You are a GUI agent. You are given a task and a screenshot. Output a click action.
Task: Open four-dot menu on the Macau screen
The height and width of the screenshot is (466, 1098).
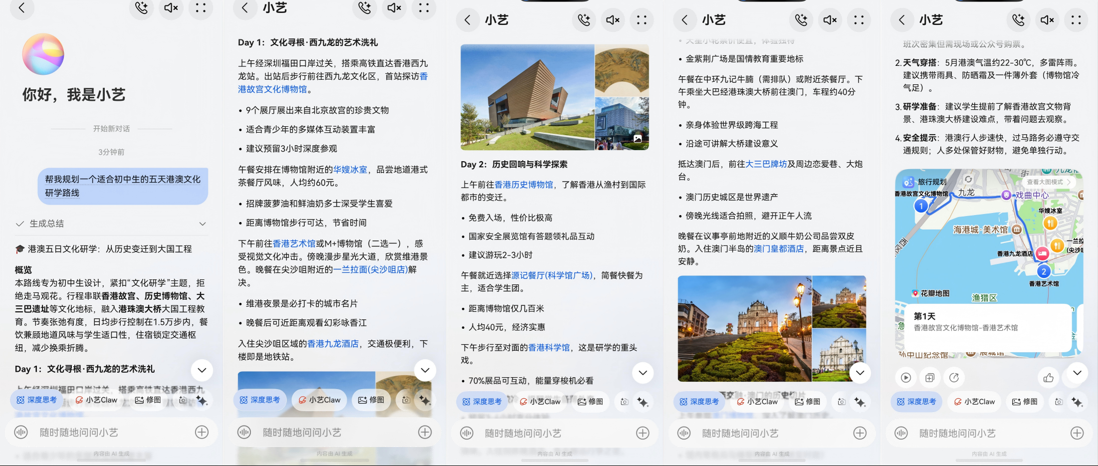pos(859,20)
